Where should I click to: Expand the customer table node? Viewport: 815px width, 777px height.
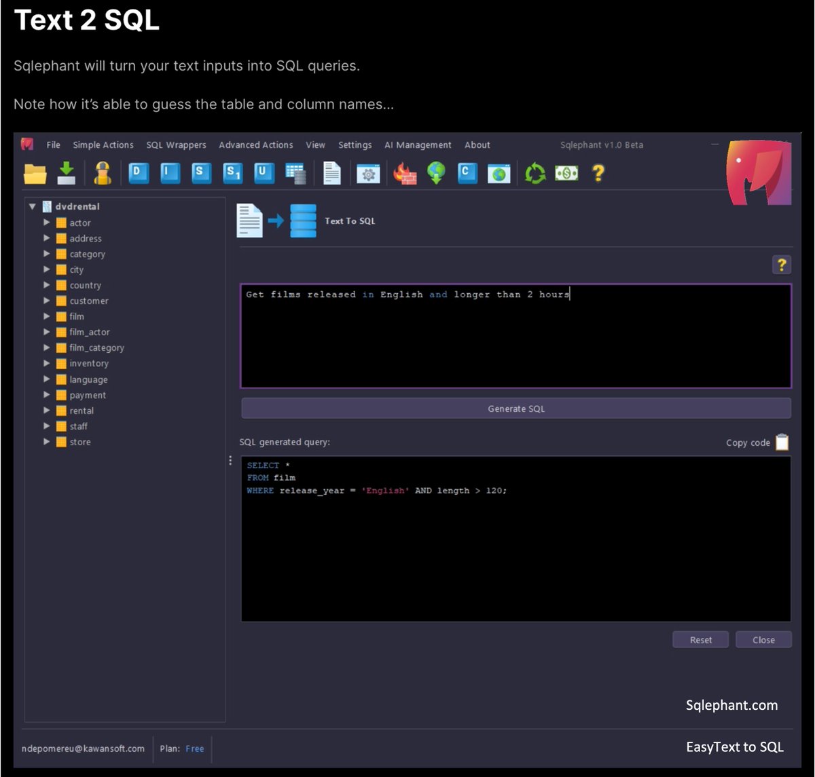pyautogui.click(x=47, y=300)
